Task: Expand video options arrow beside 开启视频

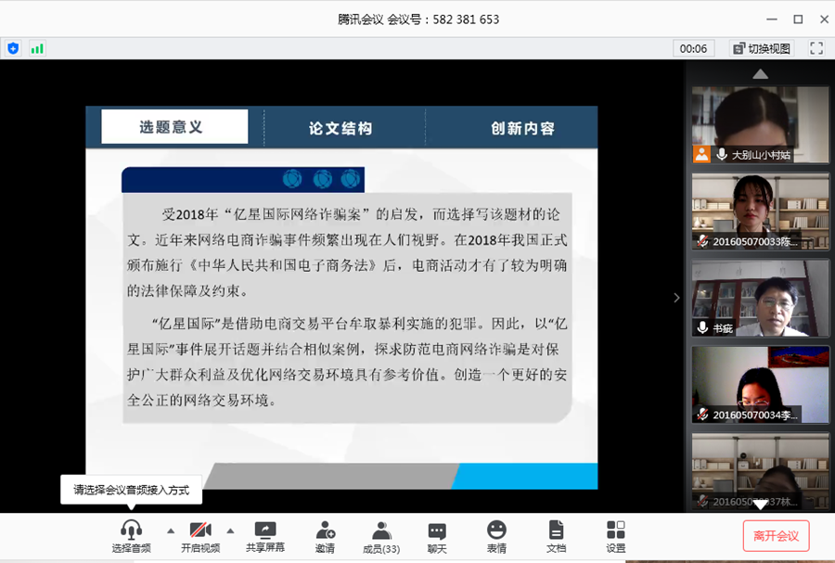Action: coord(230,531)
